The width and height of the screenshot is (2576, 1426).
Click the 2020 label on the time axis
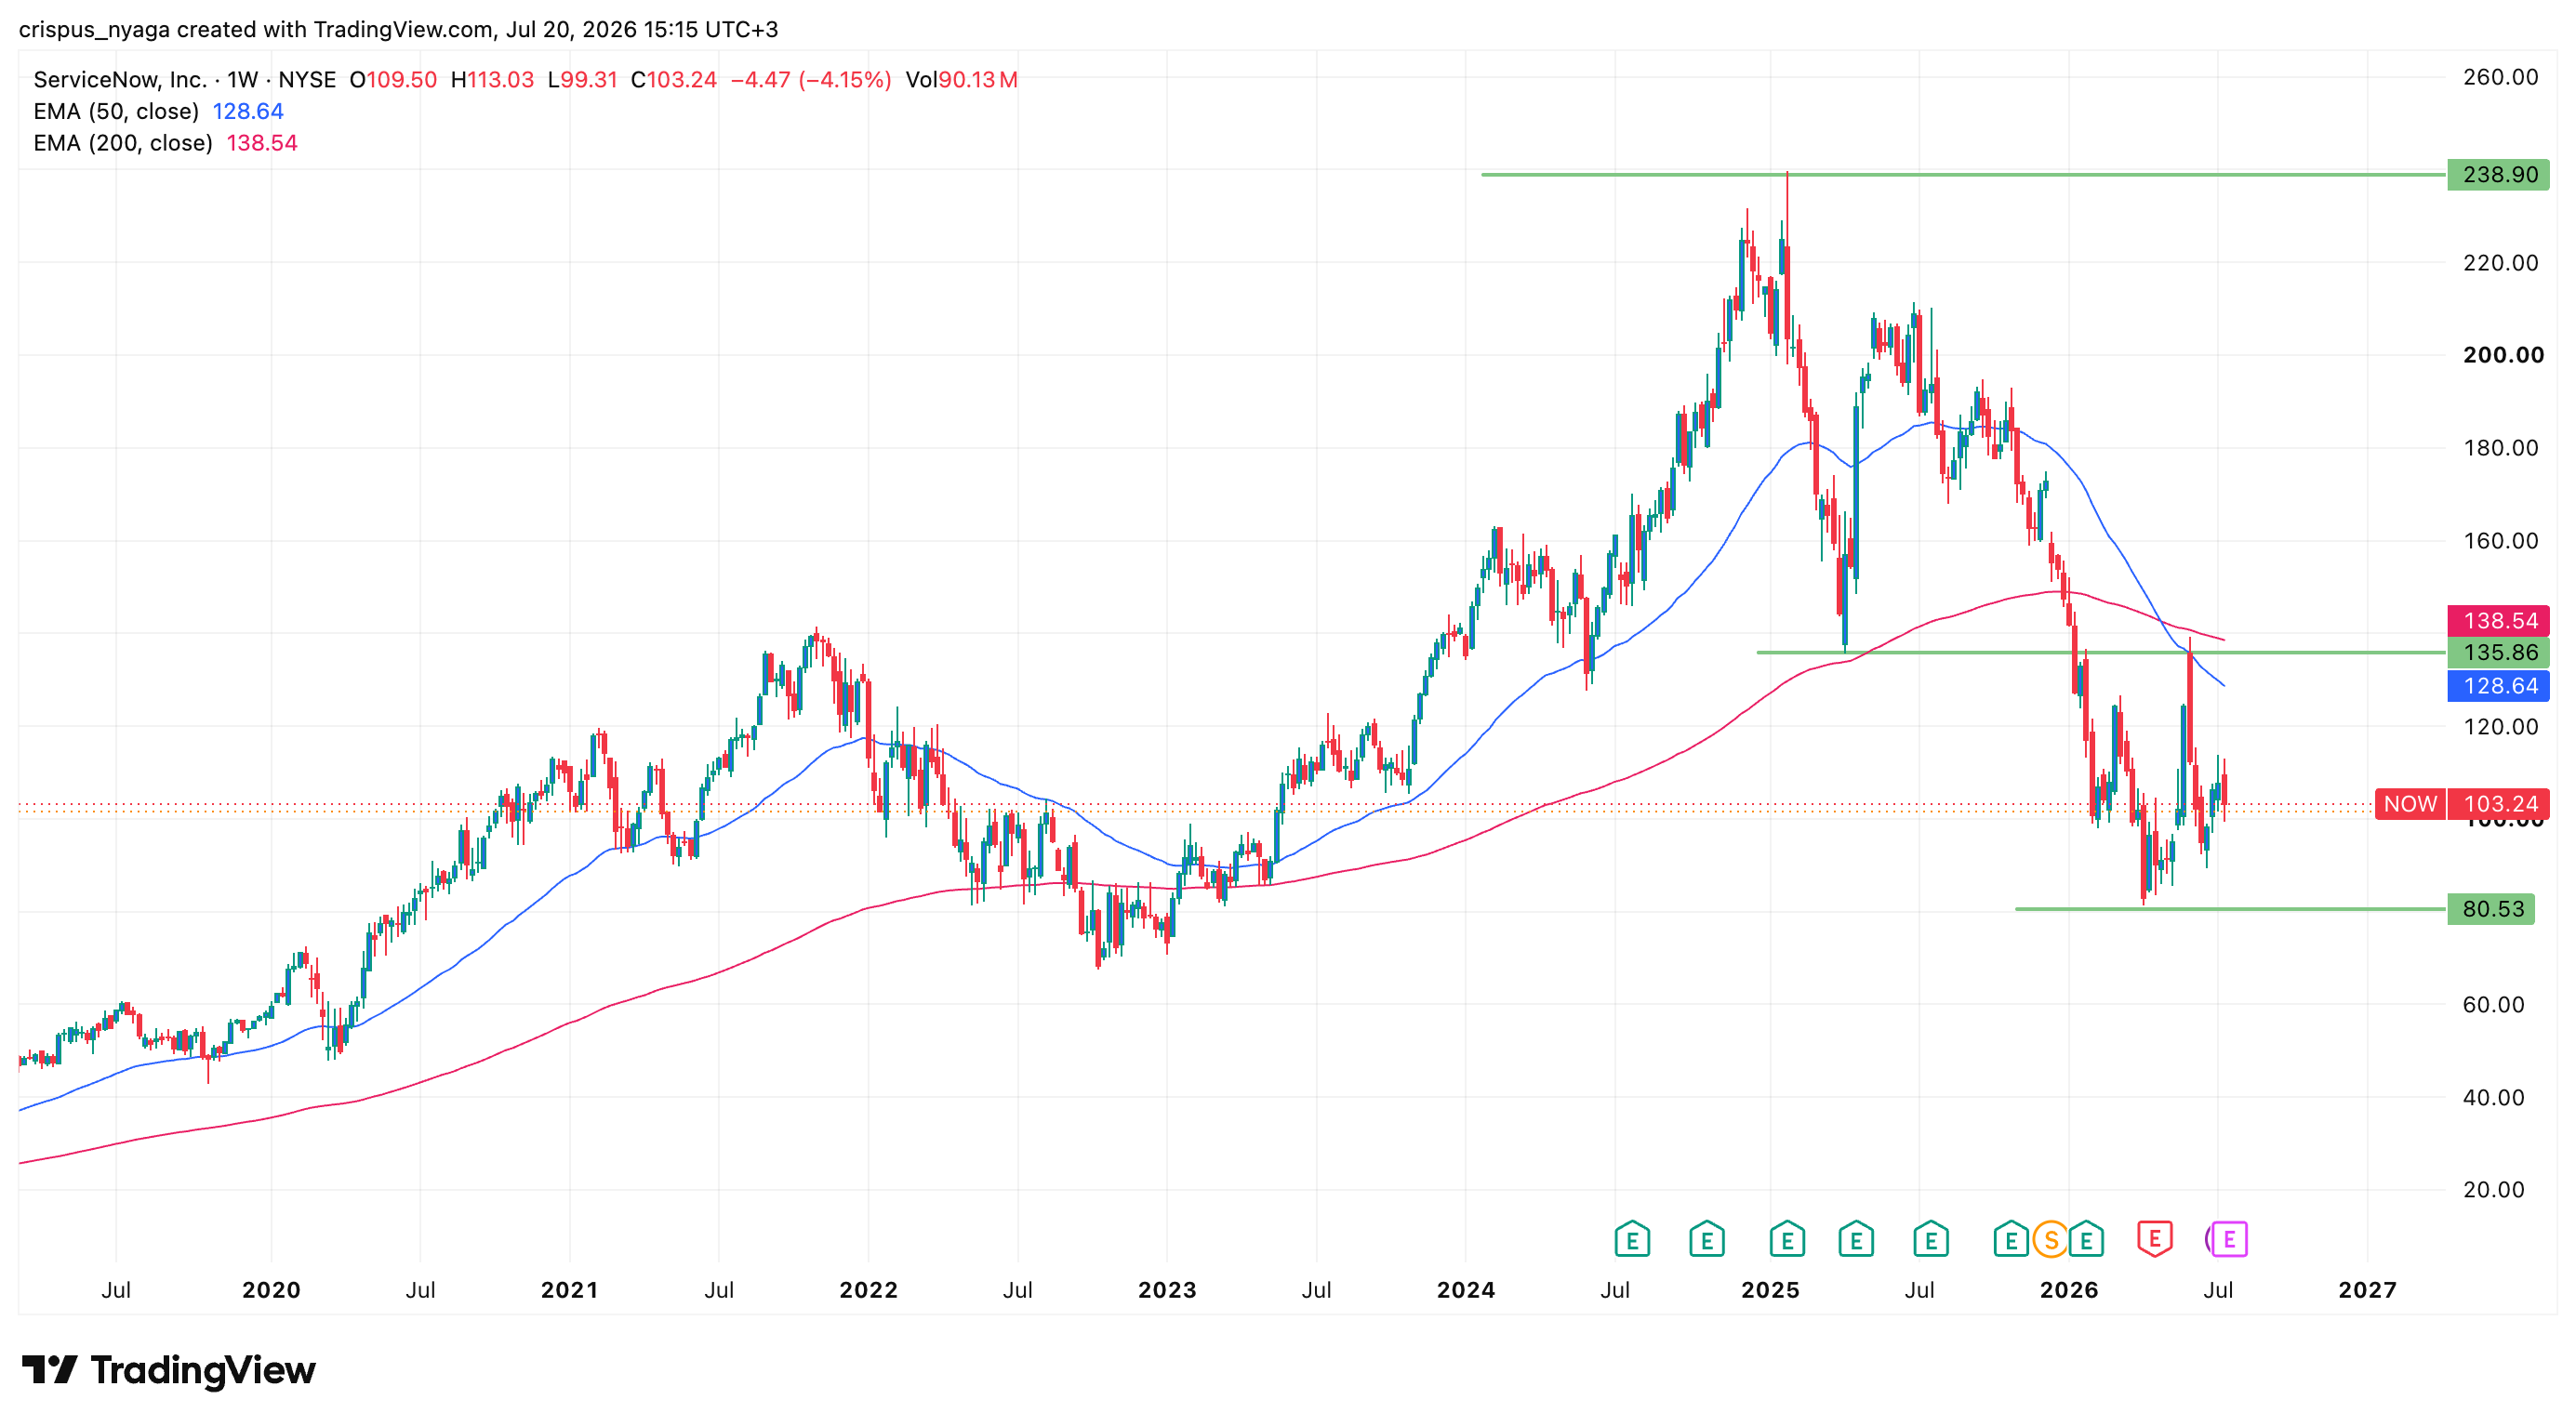coord(271,1290)
